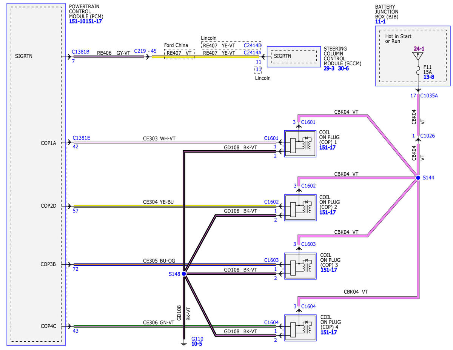Open the 151-17 link under COP 3

click(x=328, y=270)
